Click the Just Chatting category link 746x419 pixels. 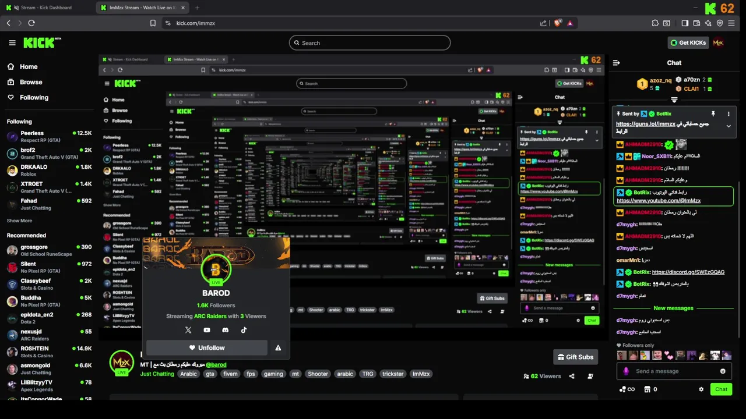pos(157,374)
